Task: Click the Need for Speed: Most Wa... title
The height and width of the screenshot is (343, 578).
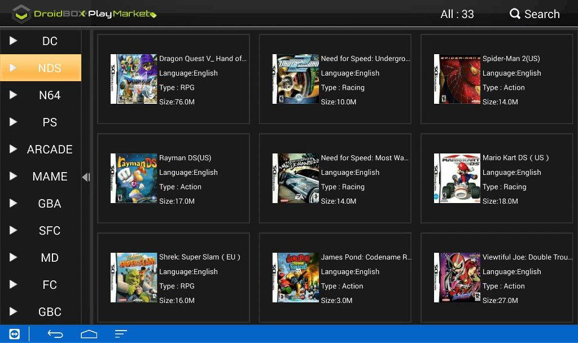Action: (x=365, y=158)
